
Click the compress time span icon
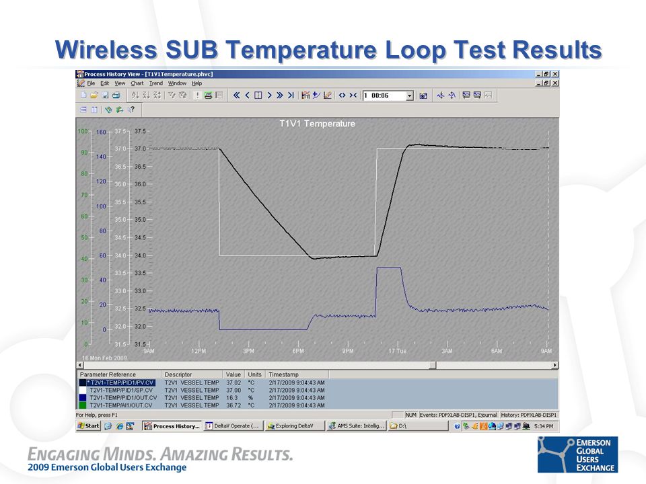[x=353, y=95]
